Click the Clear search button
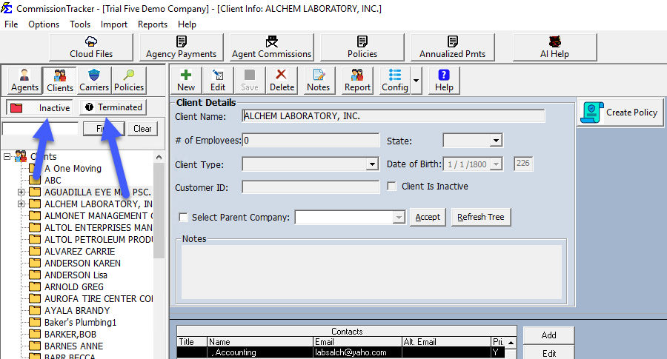This screenshot has height=359, width=667. point(142,129)
